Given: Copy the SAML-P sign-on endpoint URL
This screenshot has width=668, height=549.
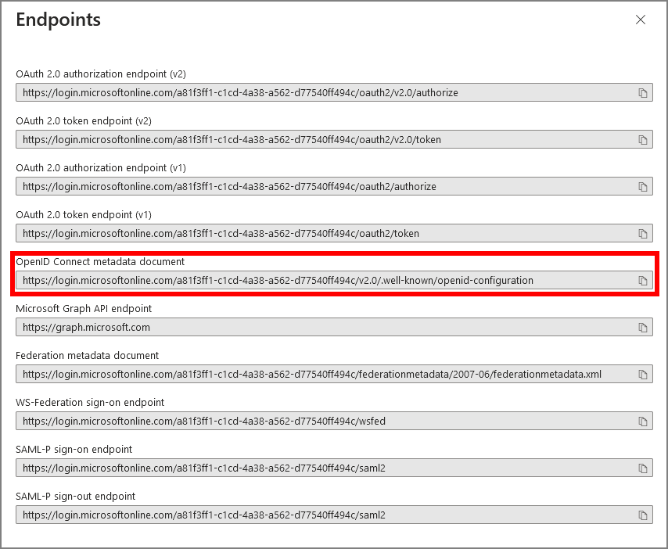Looking at the screenshot, I should tap(643, 468).
